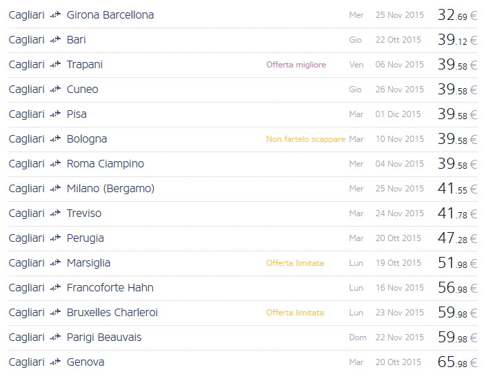Click the 'Offerta migliore' label for Trapani
Screen dimensions: 484x374
(296, 65)
